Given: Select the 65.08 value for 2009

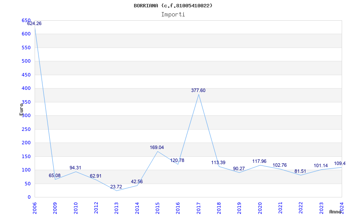Looking at the screenshot, I should pos(54,176).
